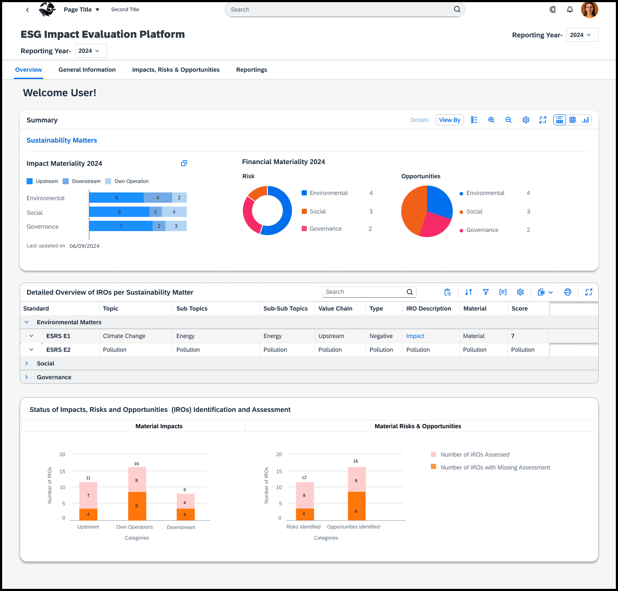Switch Summary to chart and table view
The width and height of the screenshot is (618, 591).
[x=560, y=120]
